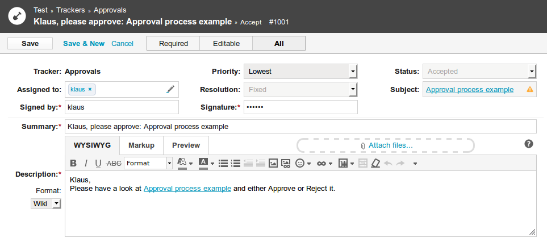The image size is (547, 246).
Task: Insert bulleted list in description
Action: (223, 163)
